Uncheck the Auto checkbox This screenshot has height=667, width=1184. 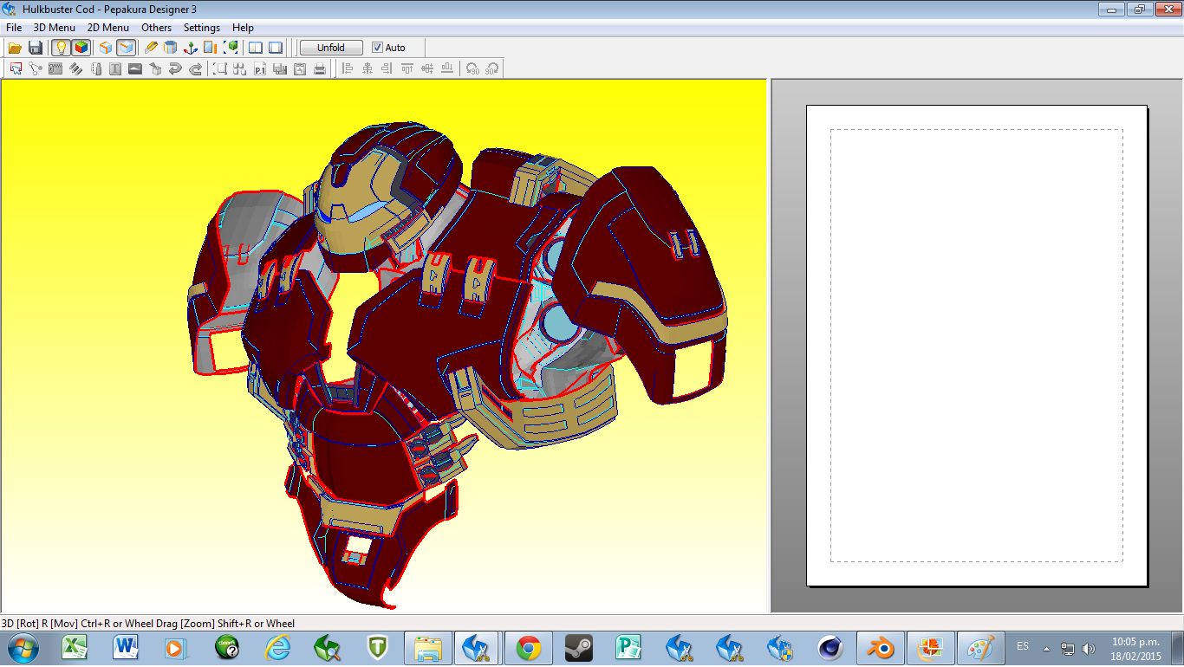click(377, 48)
